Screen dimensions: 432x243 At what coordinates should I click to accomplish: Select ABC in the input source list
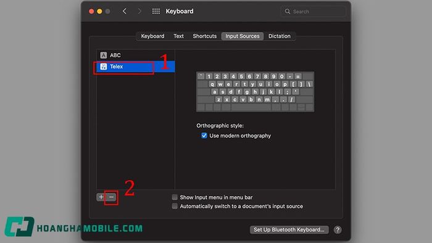(136, 56)
